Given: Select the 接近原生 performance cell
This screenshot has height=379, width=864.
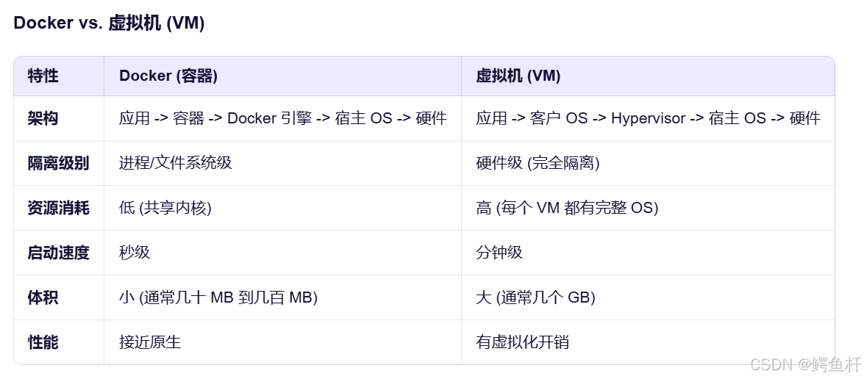Looking at the screenshot, I should coord(150,342).
